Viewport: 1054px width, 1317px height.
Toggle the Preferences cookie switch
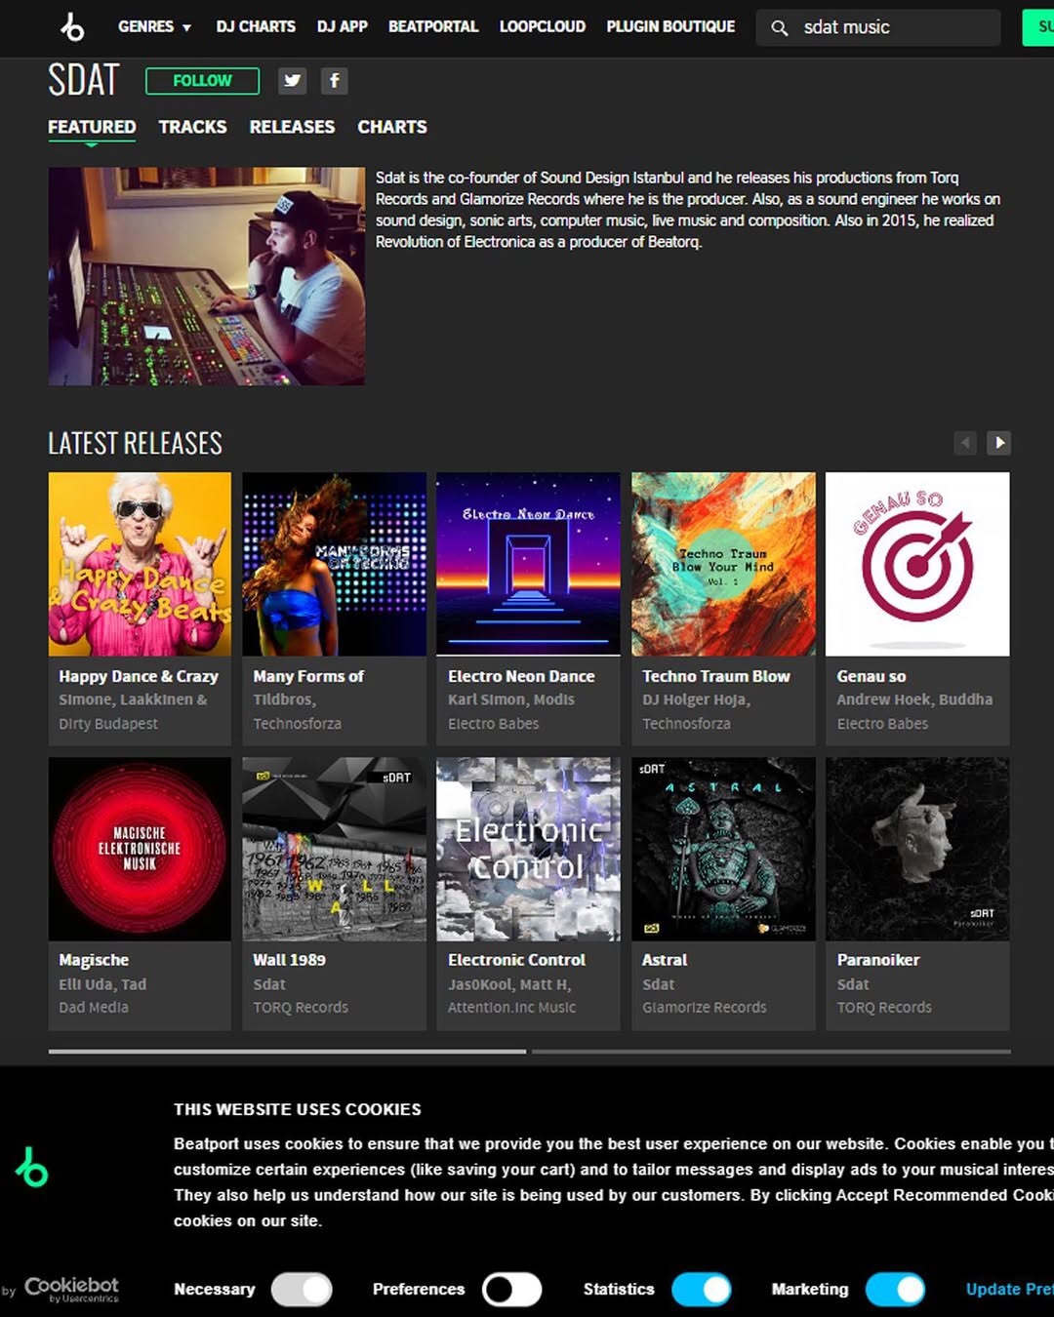click(511, 1289)
